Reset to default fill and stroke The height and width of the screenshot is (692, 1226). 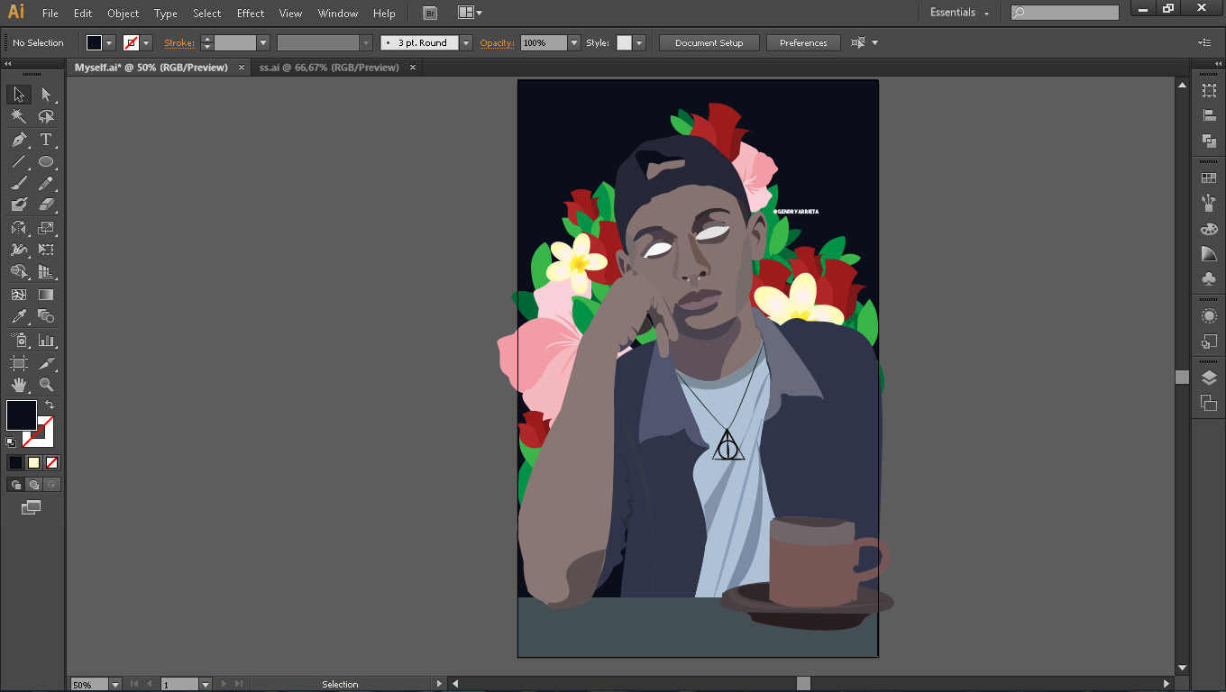pos(11,442)
